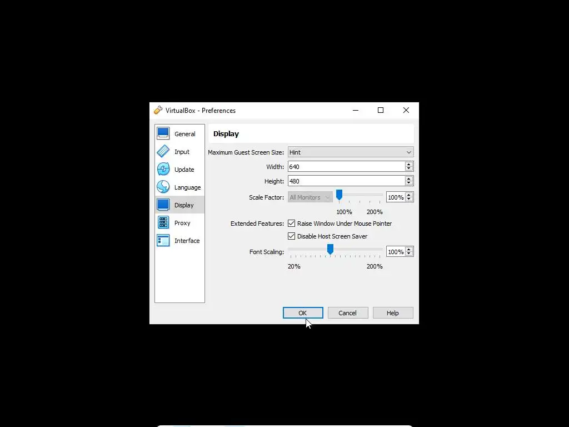Viewport: 569px width, 427px height.
Task: Confirm preferences with OK button
Action: (303, 313)
